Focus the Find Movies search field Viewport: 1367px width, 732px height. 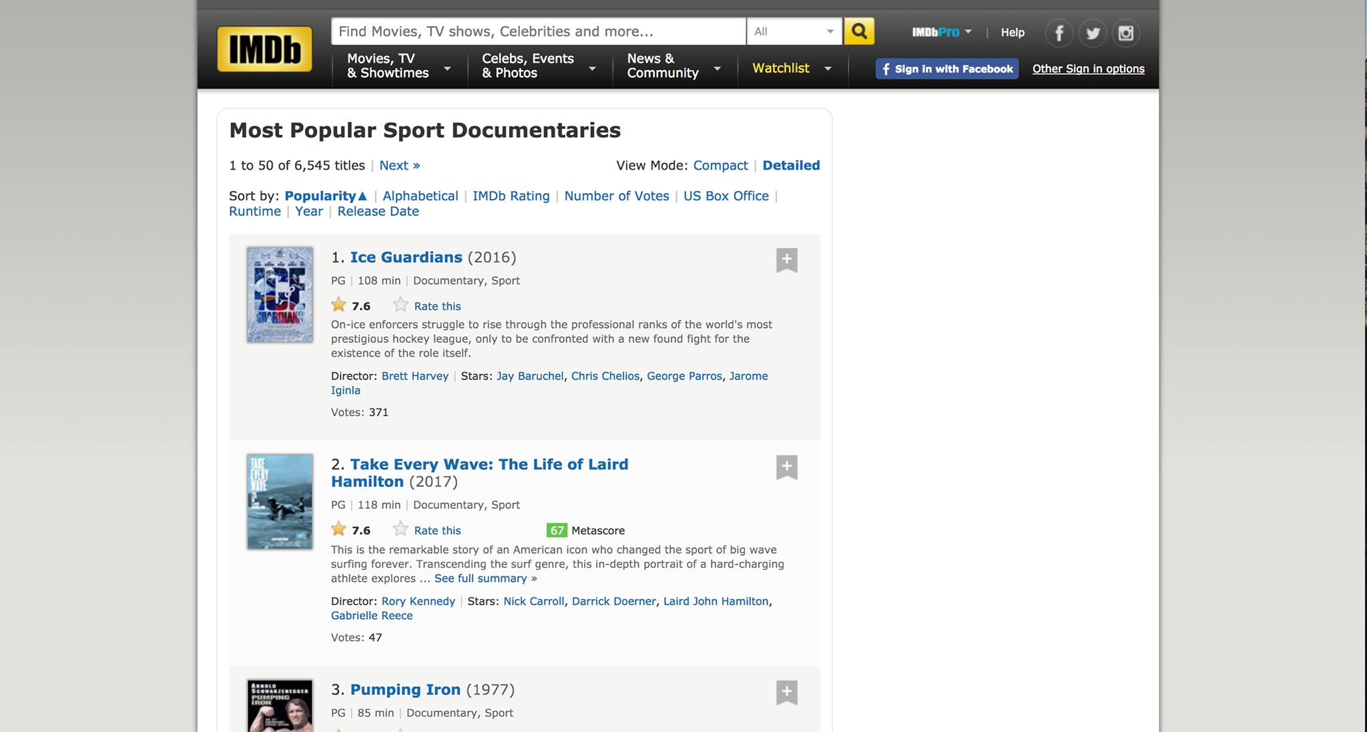[539, 31]
